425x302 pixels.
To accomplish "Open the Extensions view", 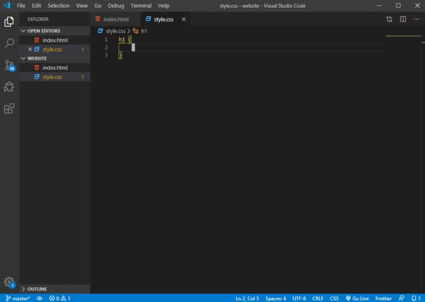I will click(9, 109).
